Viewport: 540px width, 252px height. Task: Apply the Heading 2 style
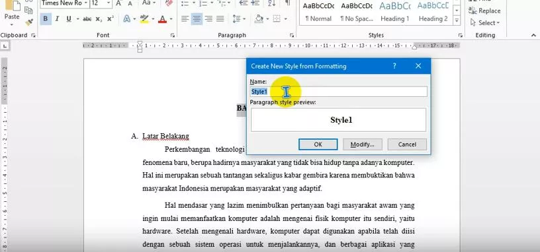pyautogui.click(x=433, y=12)
